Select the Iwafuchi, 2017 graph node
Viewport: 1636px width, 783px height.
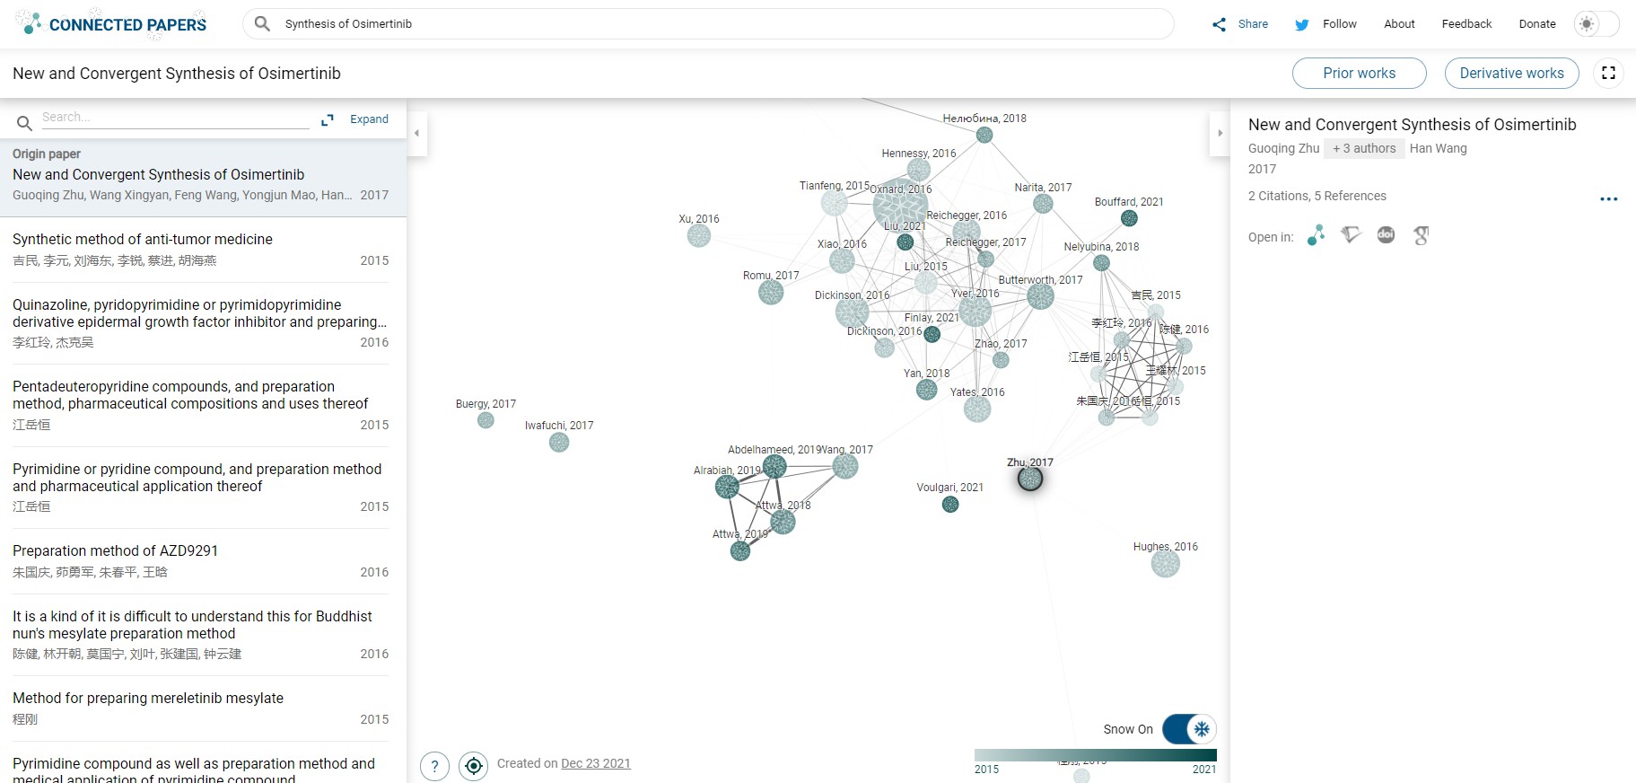click(x=559, y=442)
